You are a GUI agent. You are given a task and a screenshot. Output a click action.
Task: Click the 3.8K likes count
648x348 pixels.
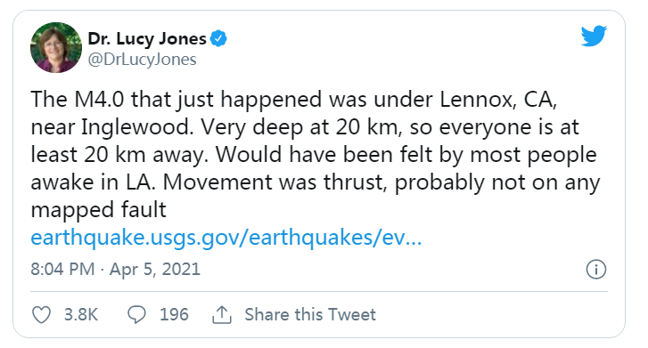tap(81, 314)
